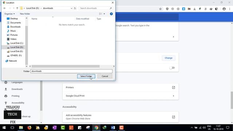Image resolution: width=233 pixels, height=131 pixels.
Task: Create a New folder
Action: coord(25,14)
